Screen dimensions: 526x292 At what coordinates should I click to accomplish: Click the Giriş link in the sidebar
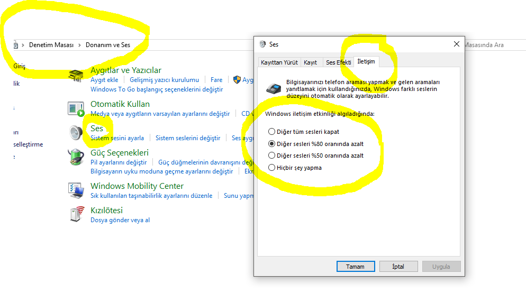[x=20, y=66]
